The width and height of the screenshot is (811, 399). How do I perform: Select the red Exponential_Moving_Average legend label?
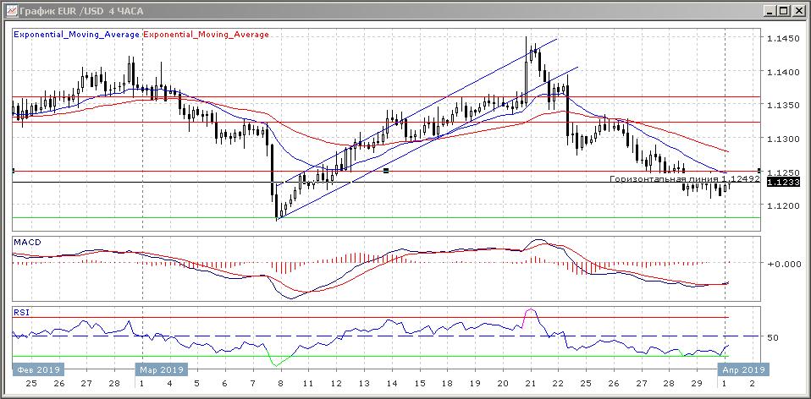(x=207, y=35)
